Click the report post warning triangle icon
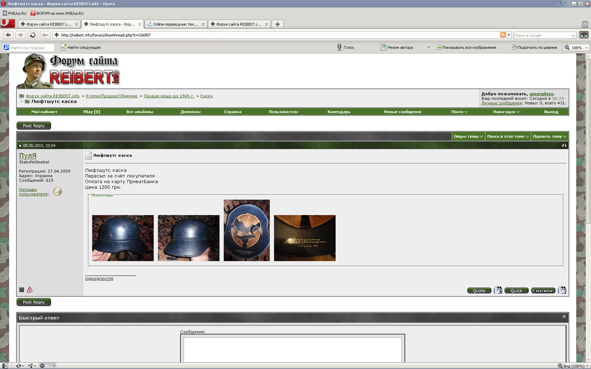591x369 pixels. (29, 290)
